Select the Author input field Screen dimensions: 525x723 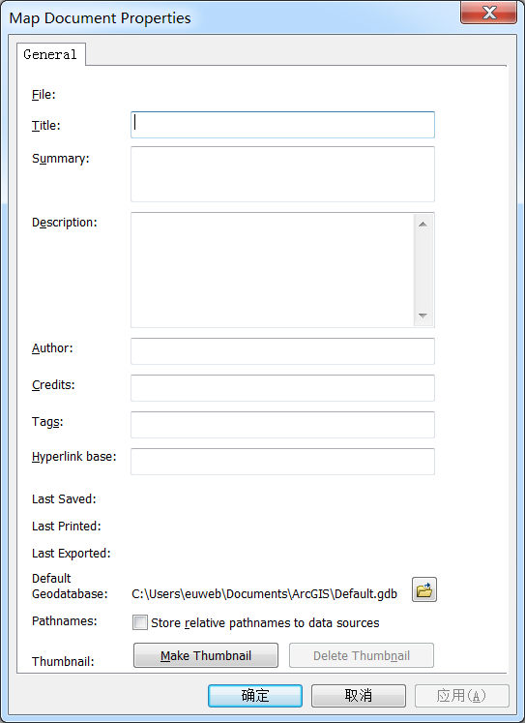(282, 351)
